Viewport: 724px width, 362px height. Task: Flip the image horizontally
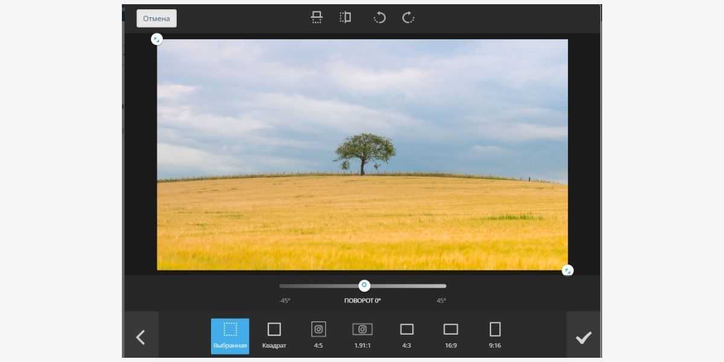(x=345, y=17)
